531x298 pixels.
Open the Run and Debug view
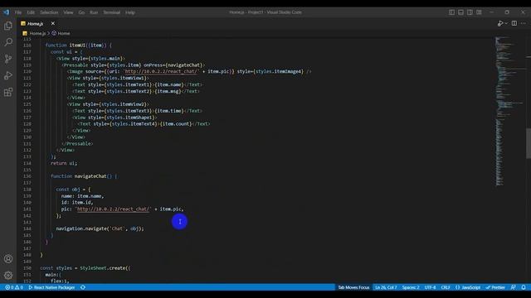pos(8,75)
